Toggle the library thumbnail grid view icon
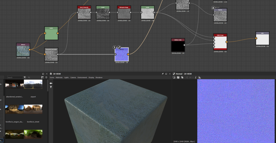This screenshot has height=143, width=276. (42, 77)
